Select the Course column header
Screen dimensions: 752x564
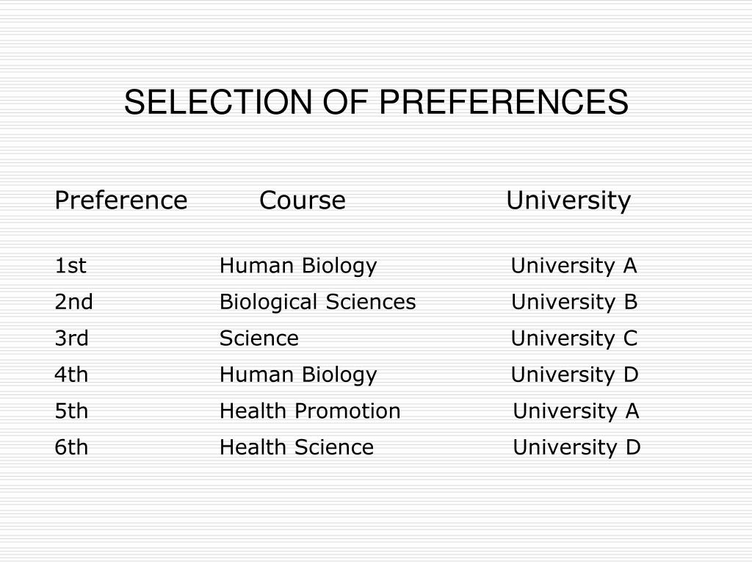tap(302, 200)
